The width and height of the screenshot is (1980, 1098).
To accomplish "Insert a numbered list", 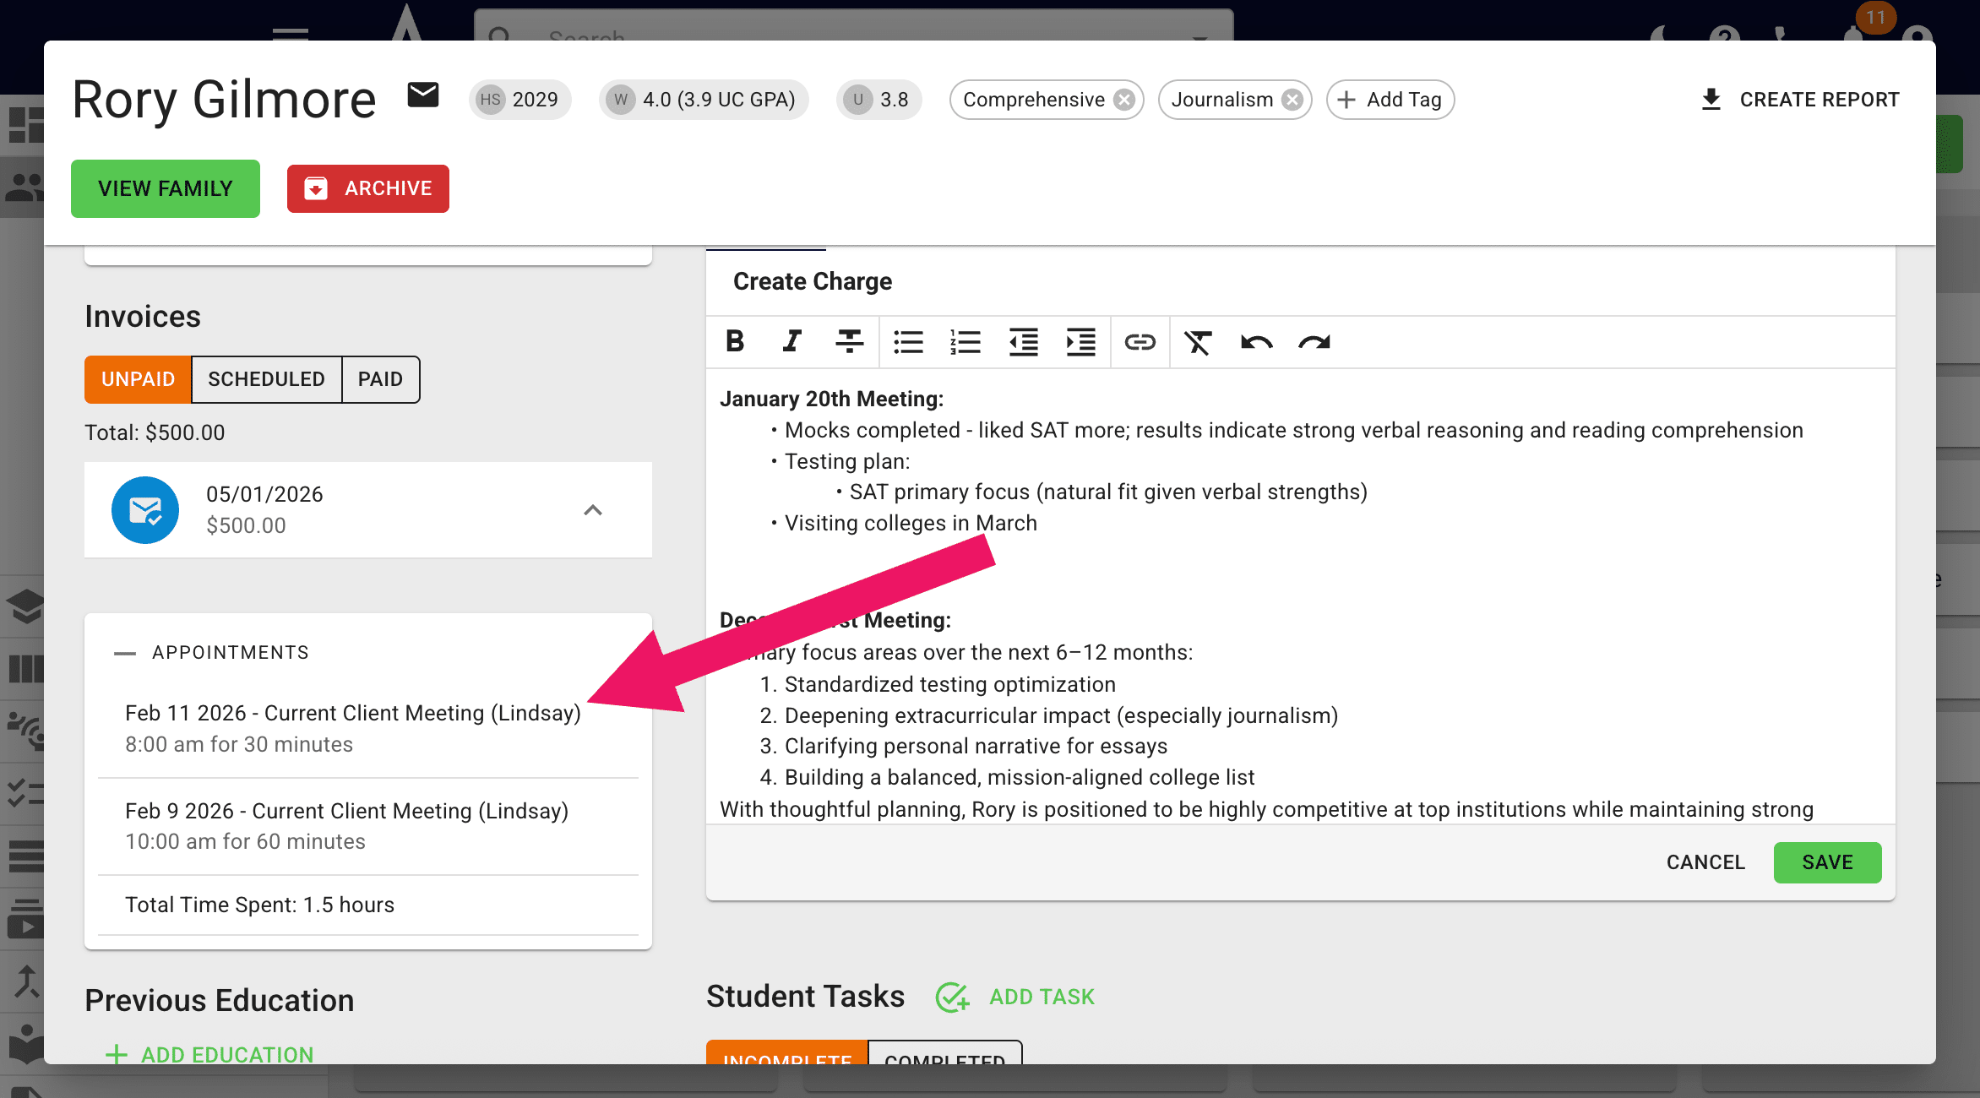I will pos(966,342).
